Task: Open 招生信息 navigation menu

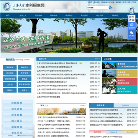Action: [38, 15]
